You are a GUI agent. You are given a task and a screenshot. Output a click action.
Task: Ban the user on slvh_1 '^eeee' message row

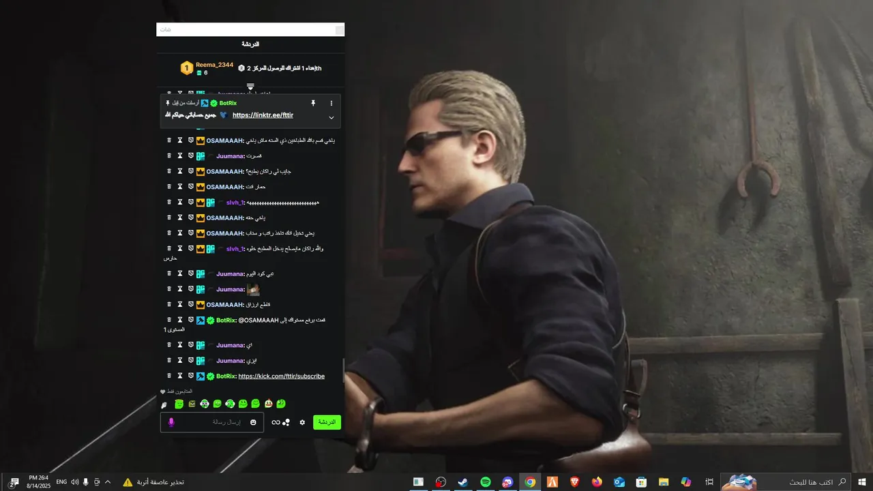[191, 202]
